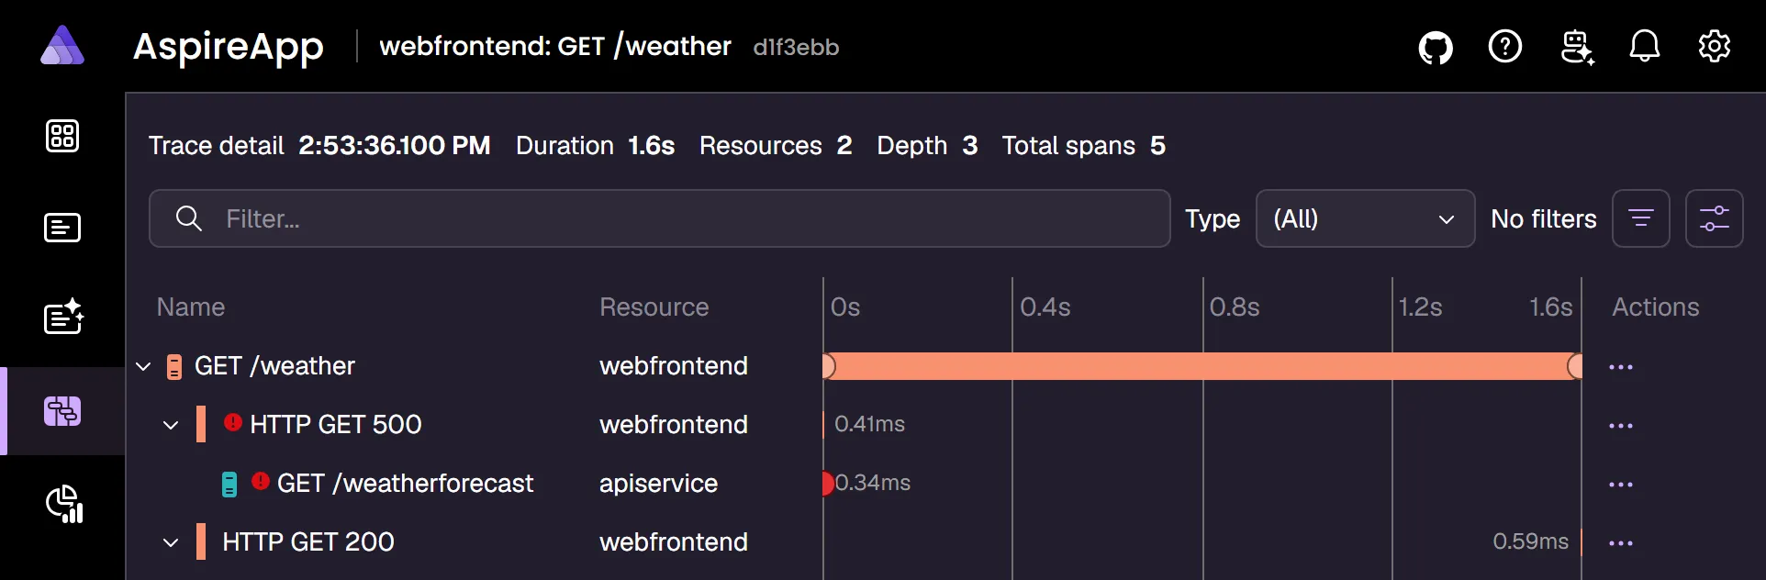The image size is (1766, 580).
Task: Click the search magnifier icon in filter box
Action: coord(188,218)
